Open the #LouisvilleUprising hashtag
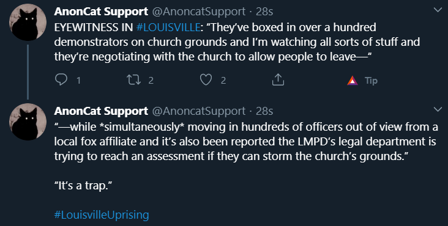 click(x=102, y=214)
